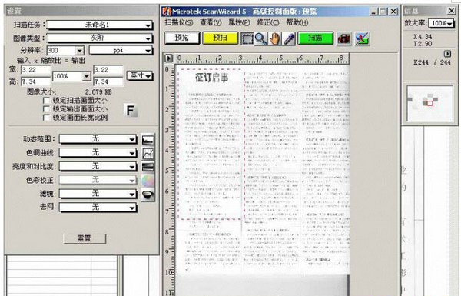Enable lock output frame size checkbox
This screenshot has width=461, height=296.
click(x=46, y=109)
